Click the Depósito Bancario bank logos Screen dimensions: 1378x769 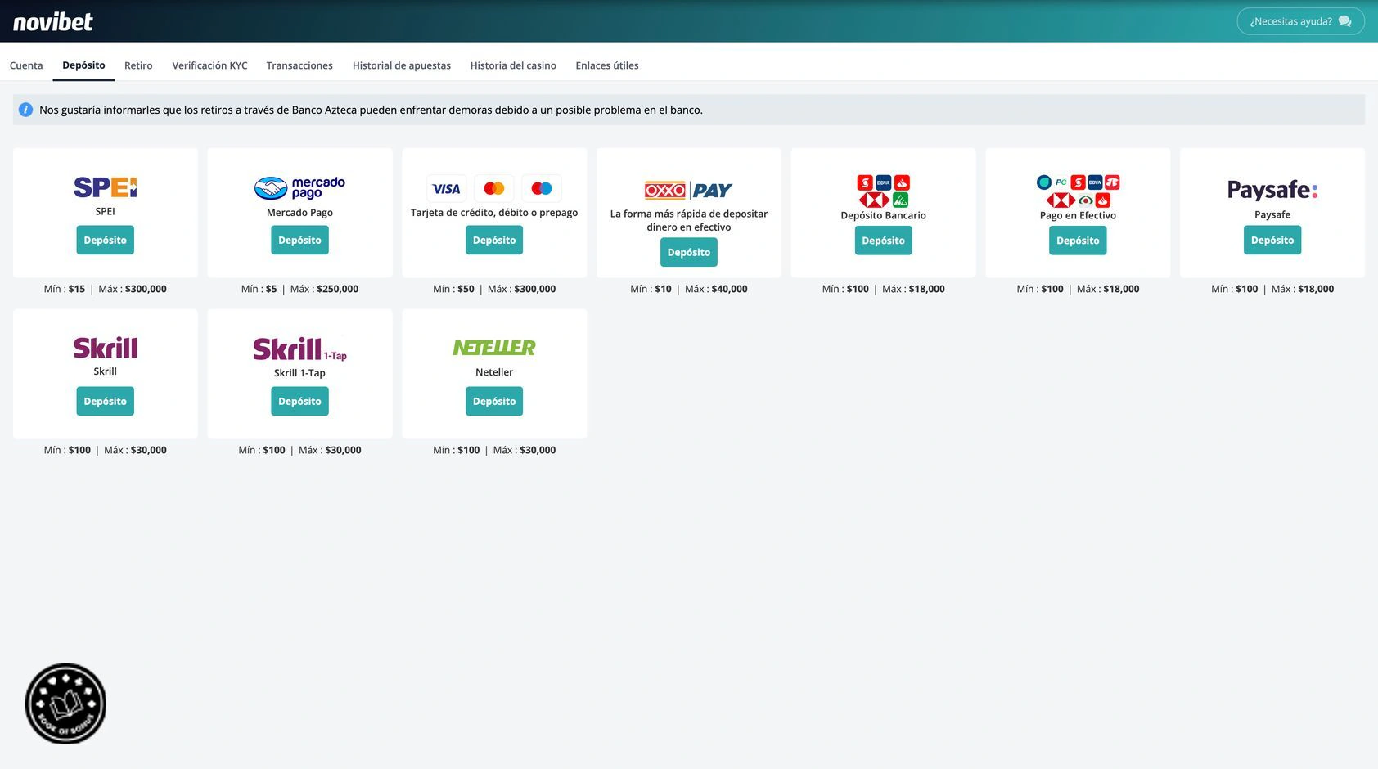[x=884, y=191]
